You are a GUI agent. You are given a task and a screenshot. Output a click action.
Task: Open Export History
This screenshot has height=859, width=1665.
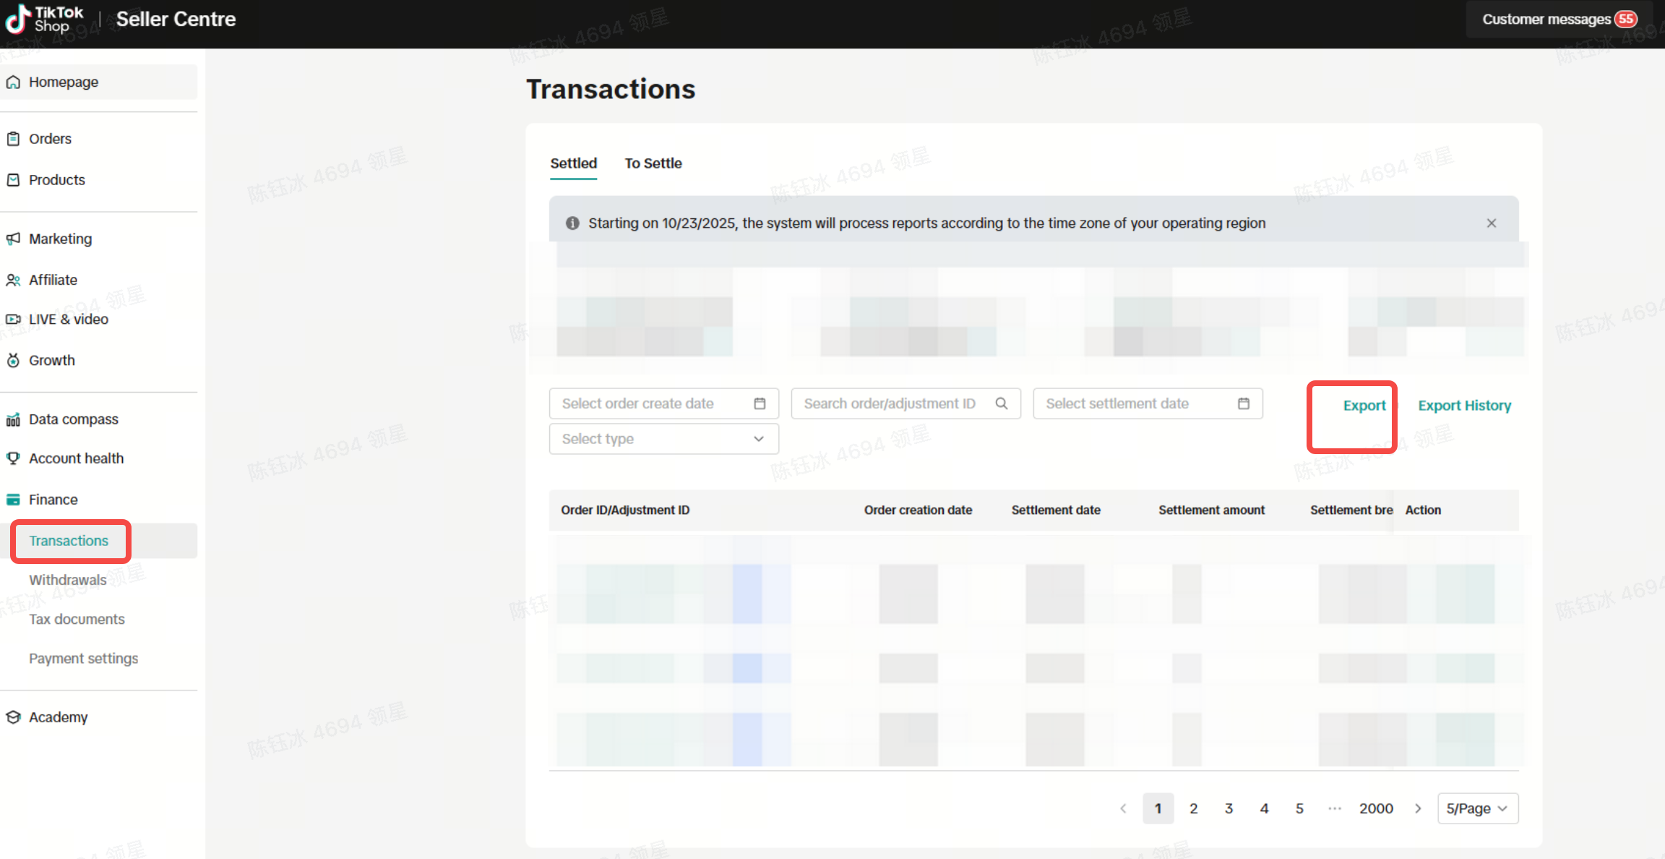[x=1464, y=406]
